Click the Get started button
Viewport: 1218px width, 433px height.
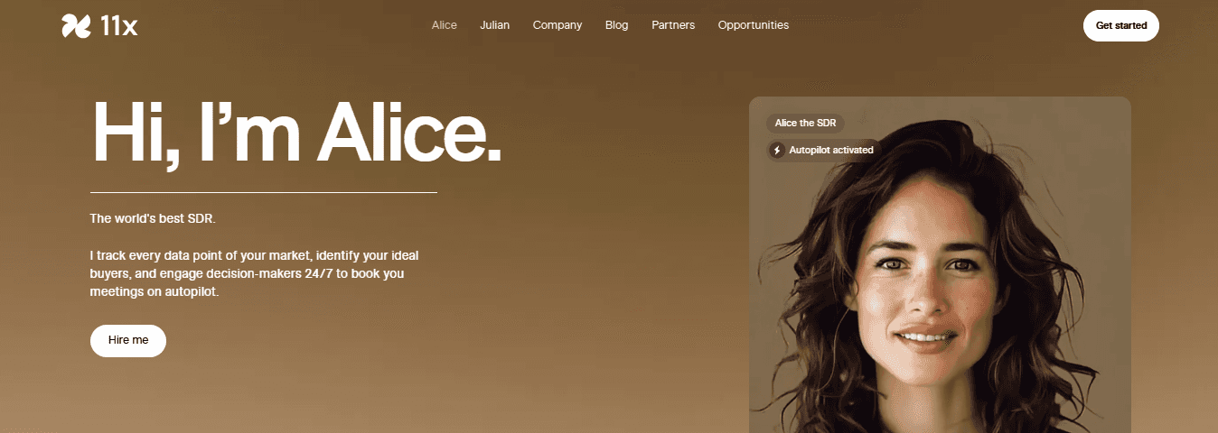(1121, 25)
